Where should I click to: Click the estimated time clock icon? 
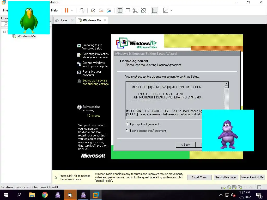[x=79, y=107]
